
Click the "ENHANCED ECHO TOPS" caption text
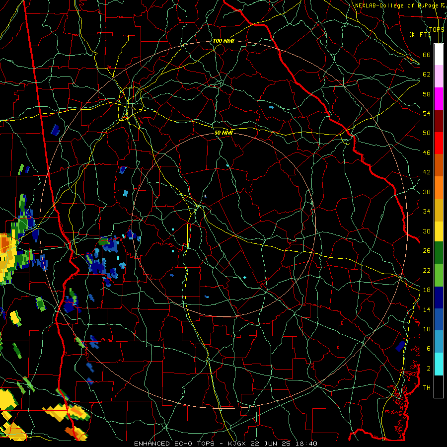pyautogui.click(x=174, y=444)
